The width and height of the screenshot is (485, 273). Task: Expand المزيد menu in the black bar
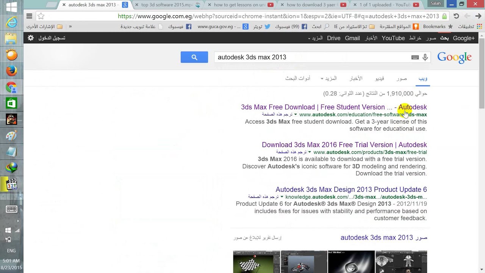pyautogui.click(x=315, y=38)
